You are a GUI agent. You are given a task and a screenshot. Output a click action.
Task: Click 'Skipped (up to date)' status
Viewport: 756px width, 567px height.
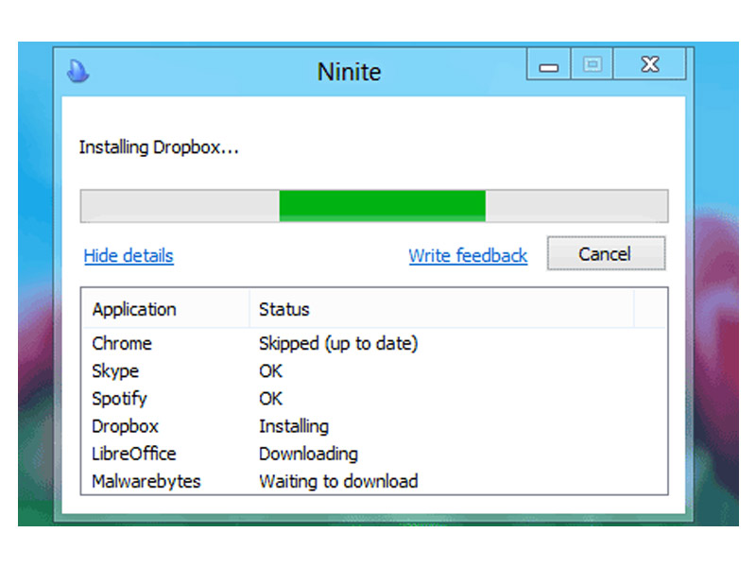[338, 344]
